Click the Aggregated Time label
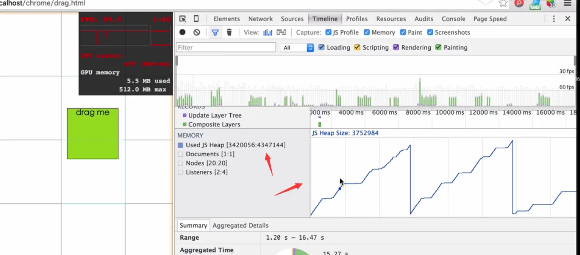The height and width of the screenshot is (255, 580). click(206, 250)
